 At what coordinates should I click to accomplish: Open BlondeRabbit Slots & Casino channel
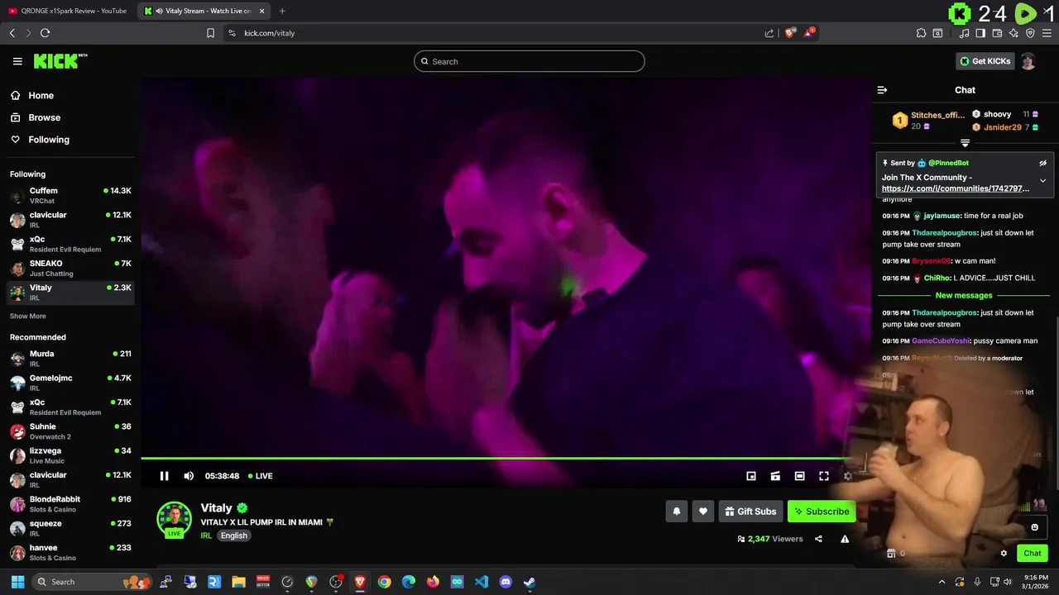point(70,504)
